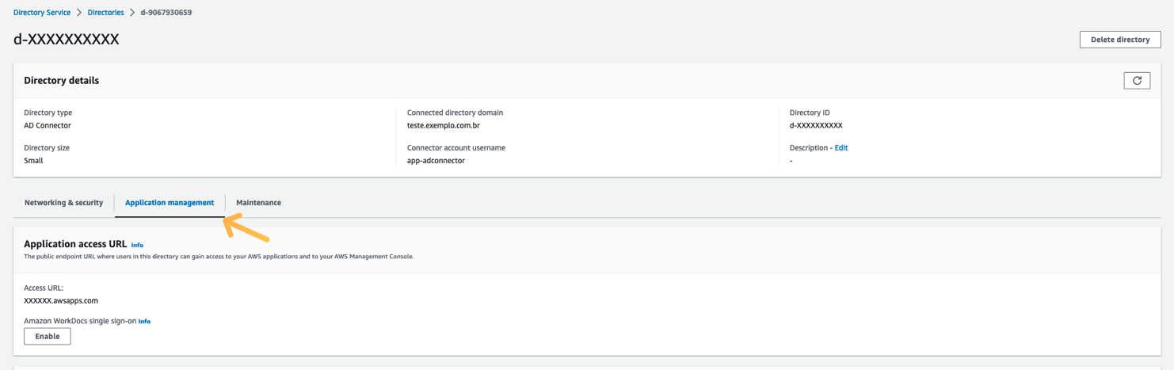
Task: Click the large d-XXXXXXXXXX page heading
Action: pyautogui.click(x=67, y=40)
